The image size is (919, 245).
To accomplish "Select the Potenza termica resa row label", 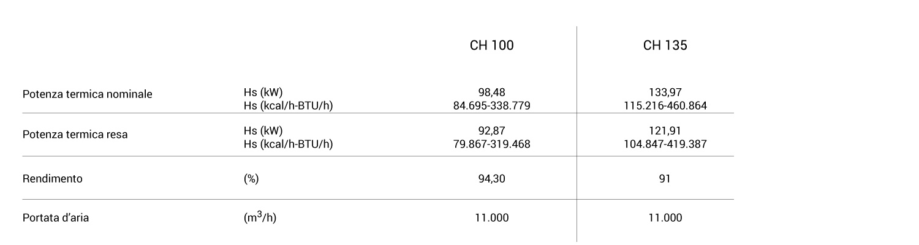I will 75,134.
